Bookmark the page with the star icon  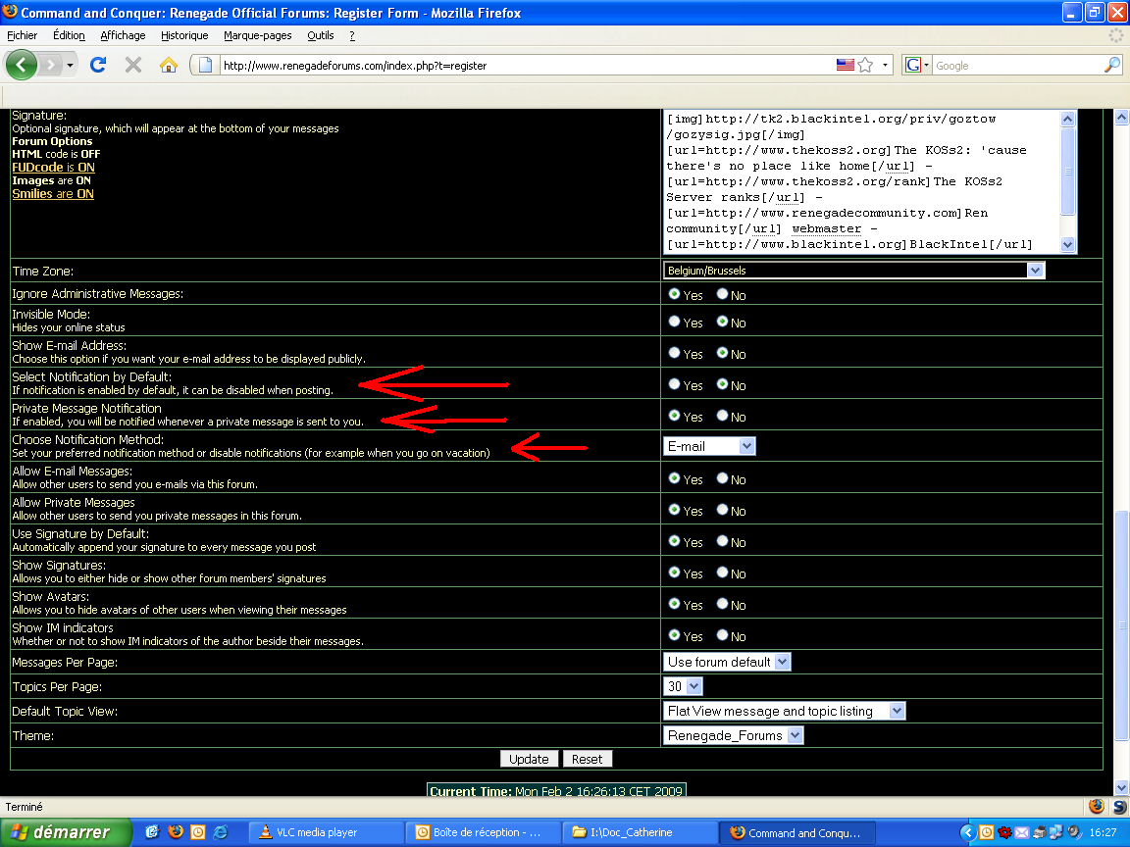click(x=865, y=65)
